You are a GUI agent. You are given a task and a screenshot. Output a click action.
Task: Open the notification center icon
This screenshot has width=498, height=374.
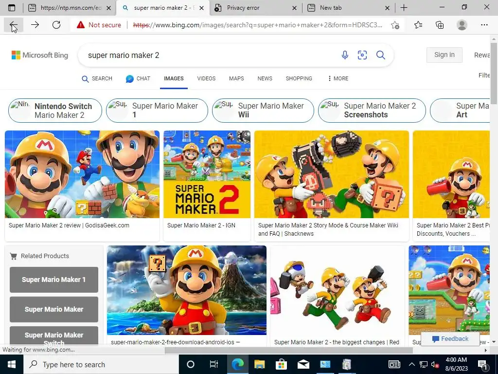[x=482, y=364]
